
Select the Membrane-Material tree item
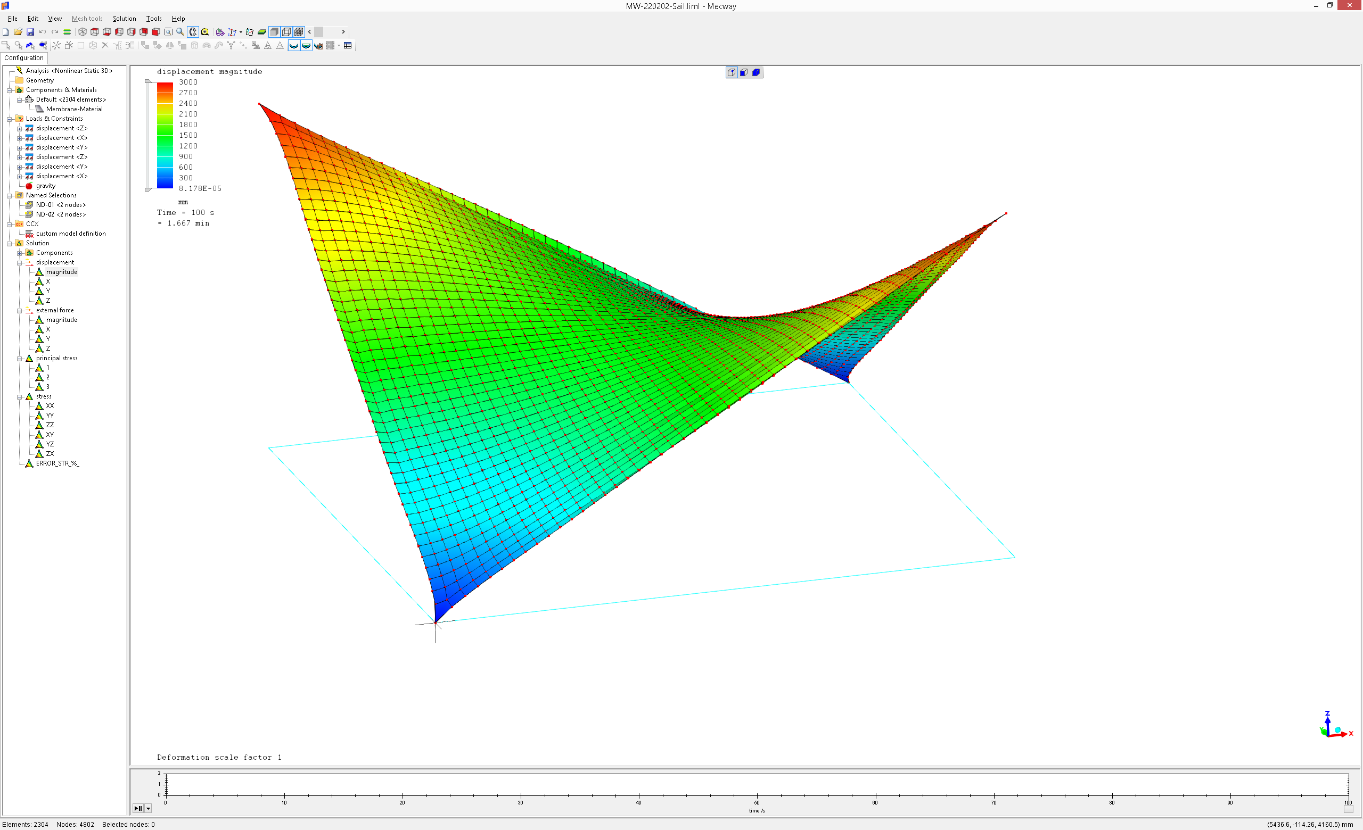tap(74, 109)
